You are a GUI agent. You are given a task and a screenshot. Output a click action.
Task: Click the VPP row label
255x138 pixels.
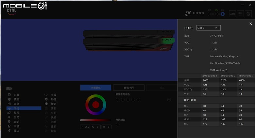click(186, 94)
